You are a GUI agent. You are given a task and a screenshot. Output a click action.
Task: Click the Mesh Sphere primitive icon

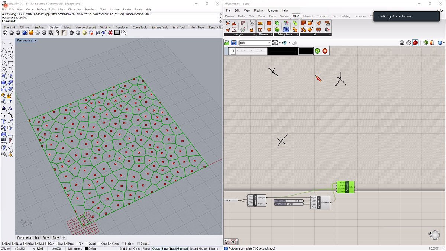pos(269,30)
